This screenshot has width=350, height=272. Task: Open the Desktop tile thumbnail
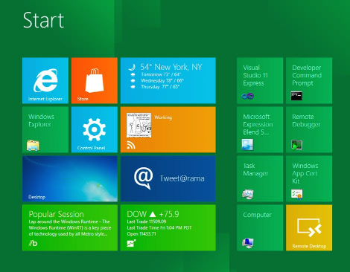70,178
